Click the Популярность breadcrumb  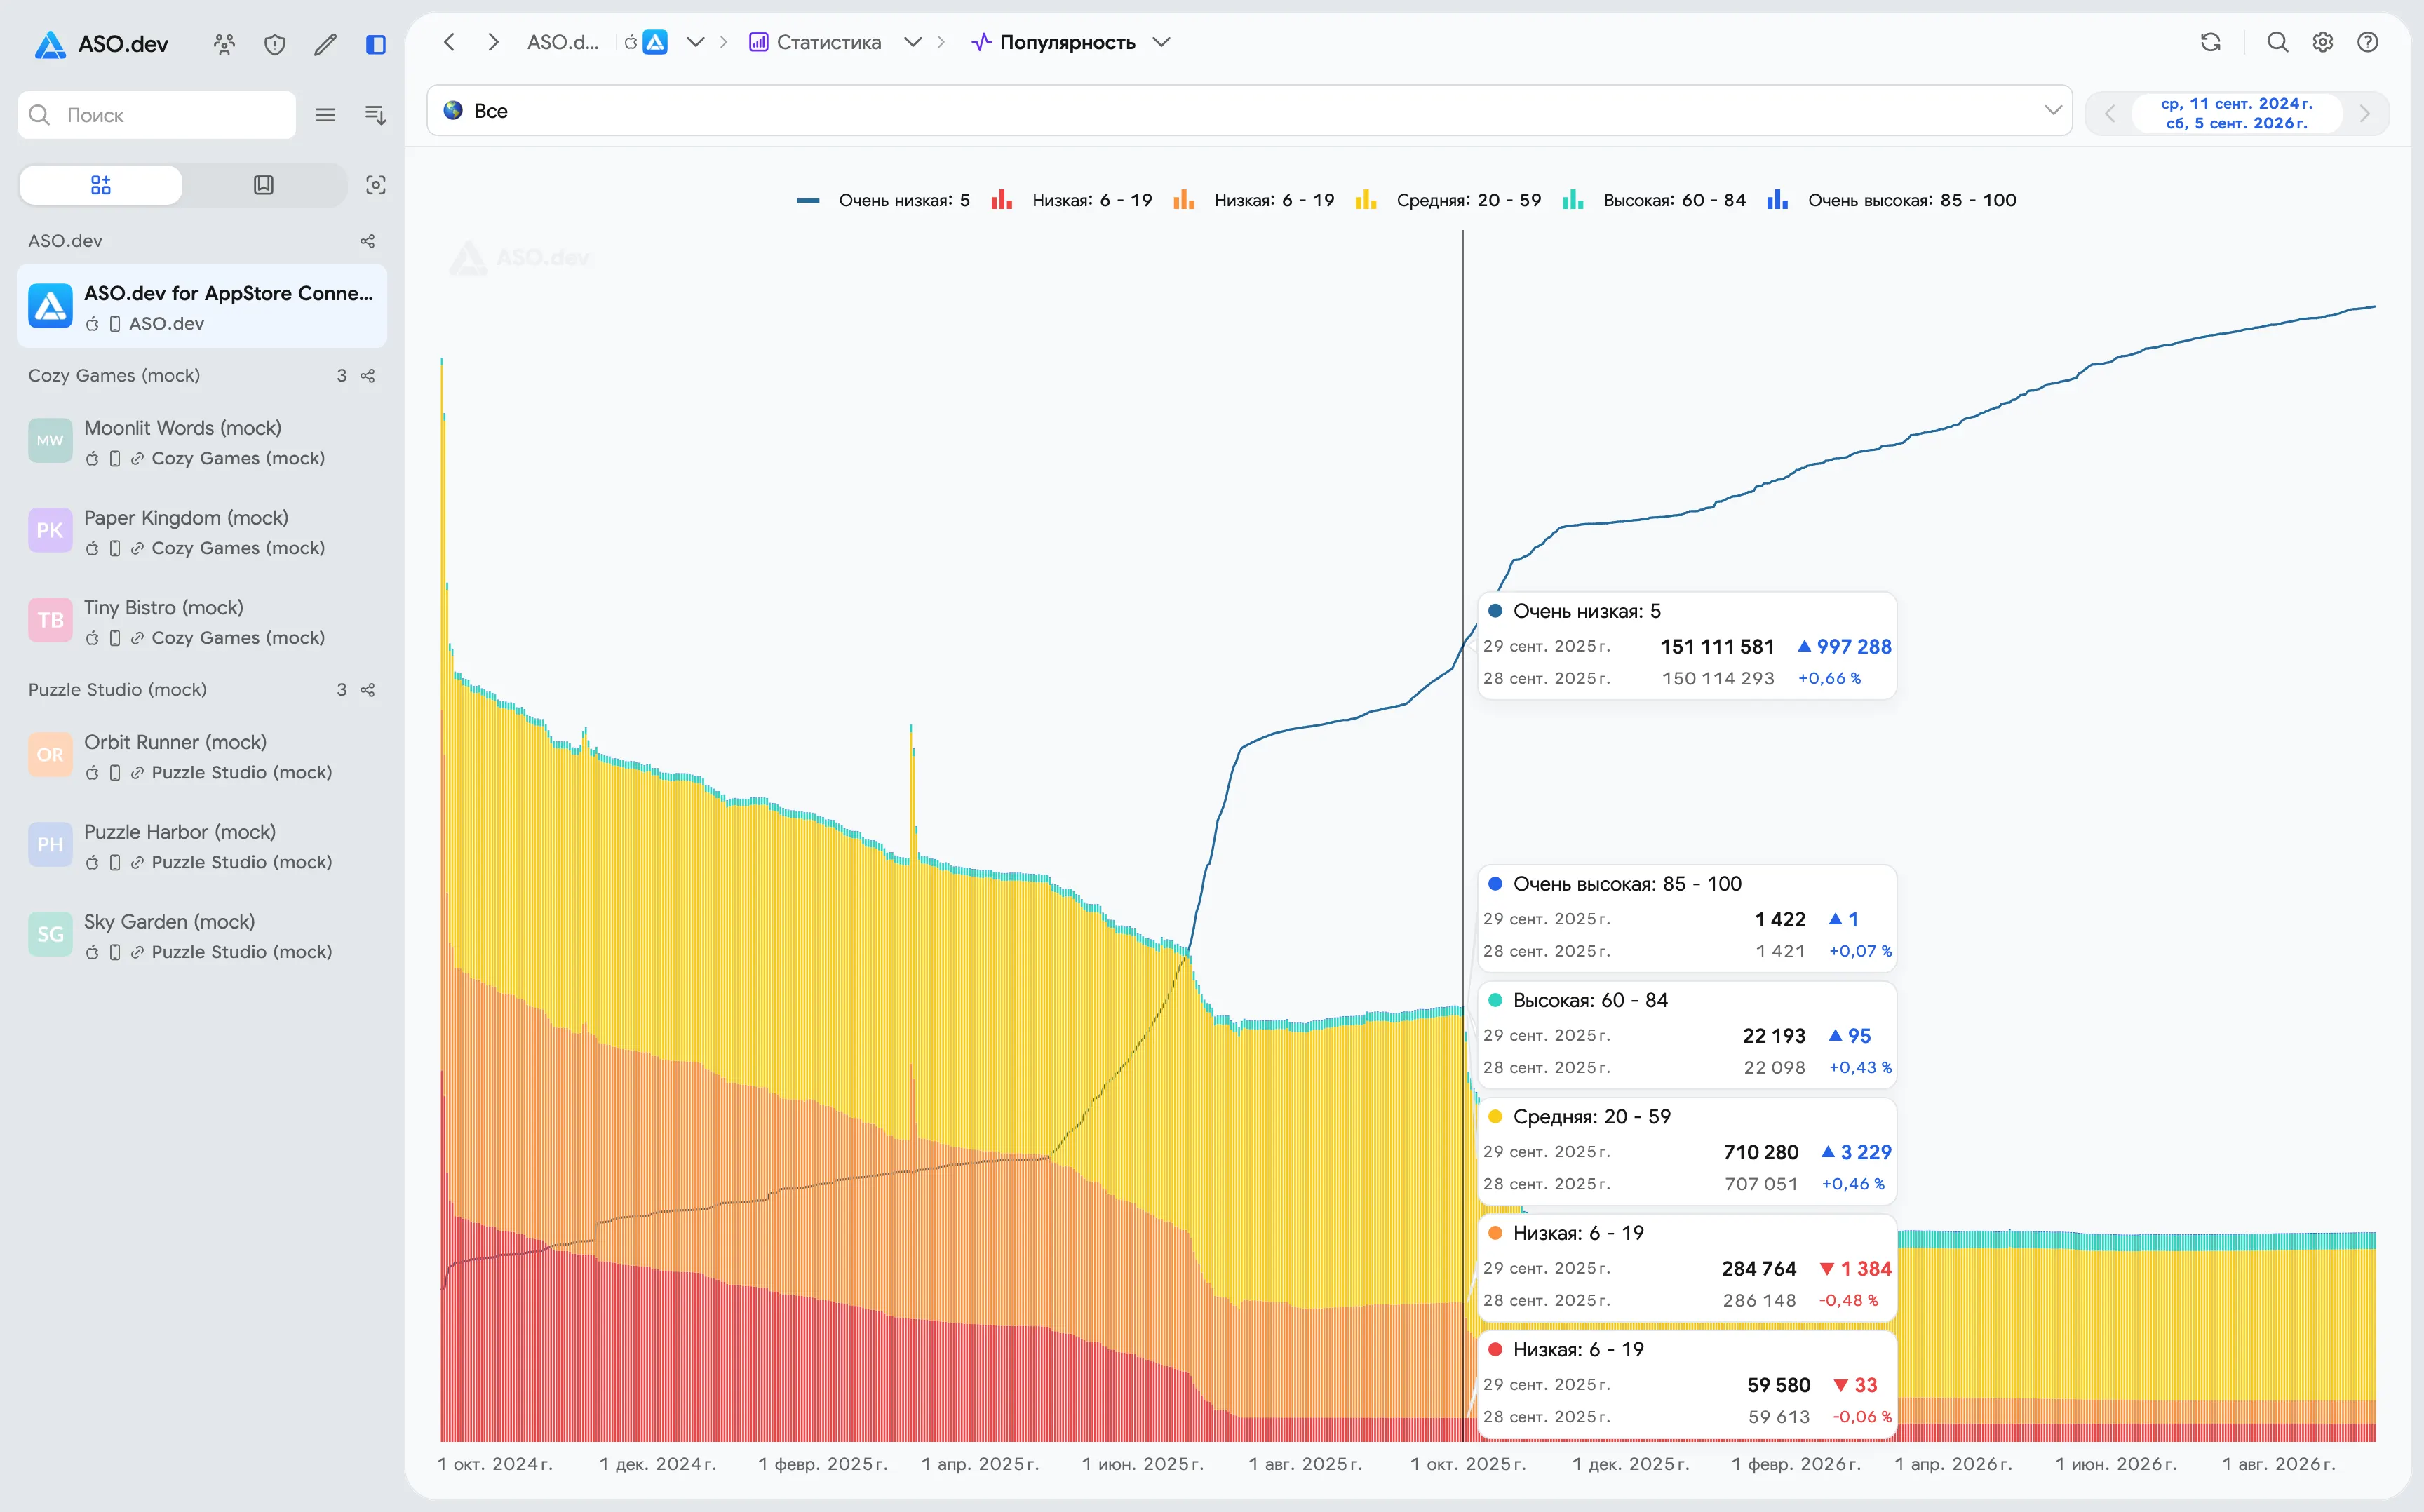(x=1054, y=42)
